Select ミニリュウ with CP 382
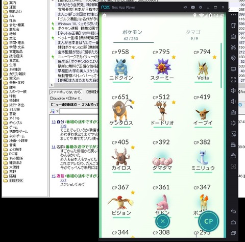245x242 pixels. [203, 156]
